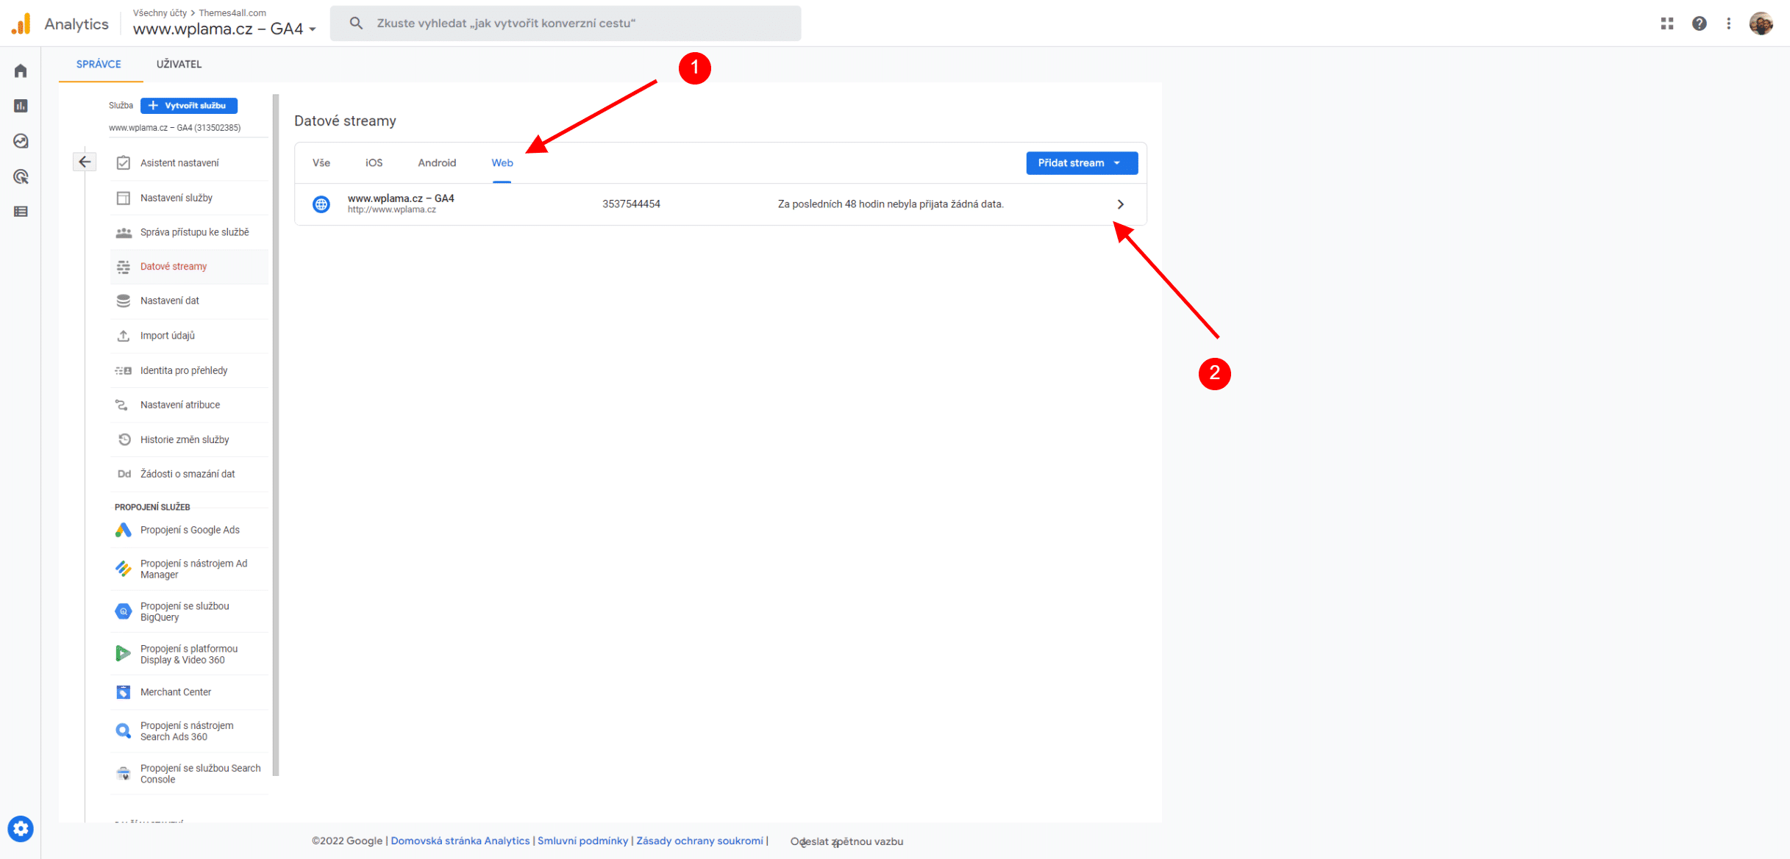Open Žádosti o smazání dat
1790x859 pixels.
188,475
